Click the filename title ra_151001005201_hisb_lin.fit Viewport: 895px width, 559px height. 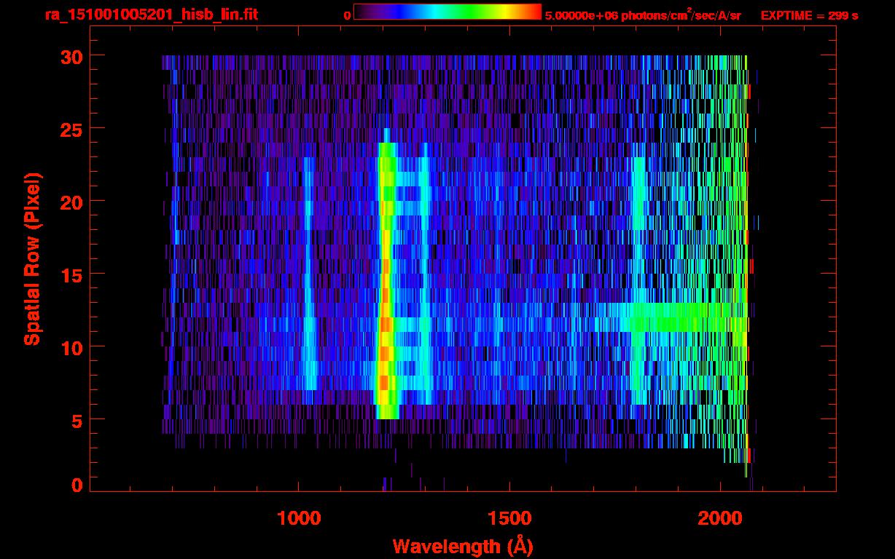(x=151, y=15)
